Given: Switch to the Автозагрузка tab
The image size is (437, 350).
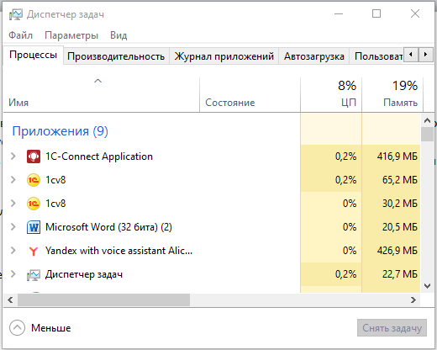Looking at the screenshot, I should pos(314,56).
